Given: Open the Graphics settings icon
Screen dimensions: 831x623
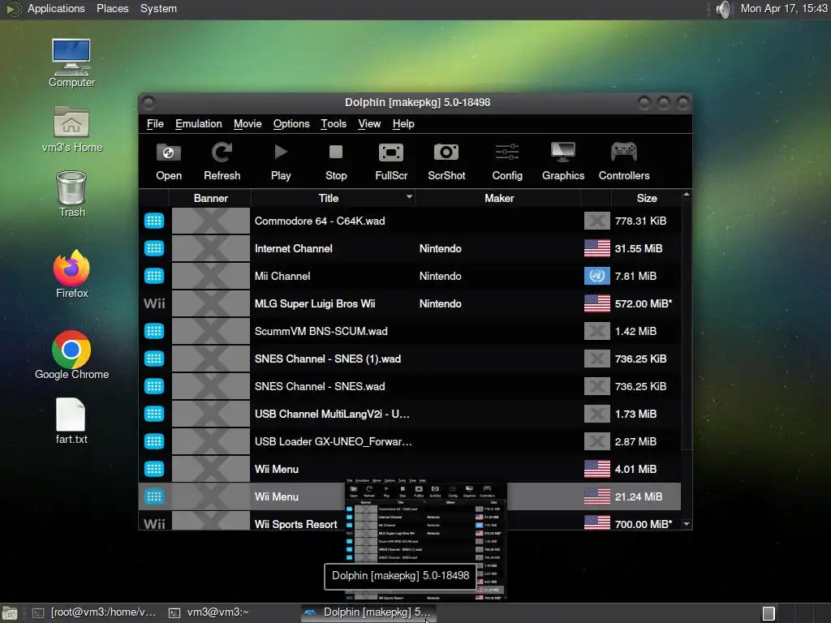Looking at the screenshot, I should [563, 153].
